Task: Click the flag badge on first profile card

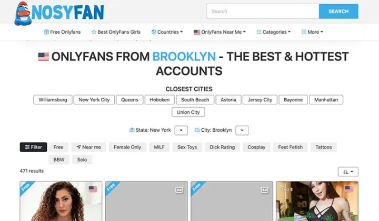Action: point(93,189)
